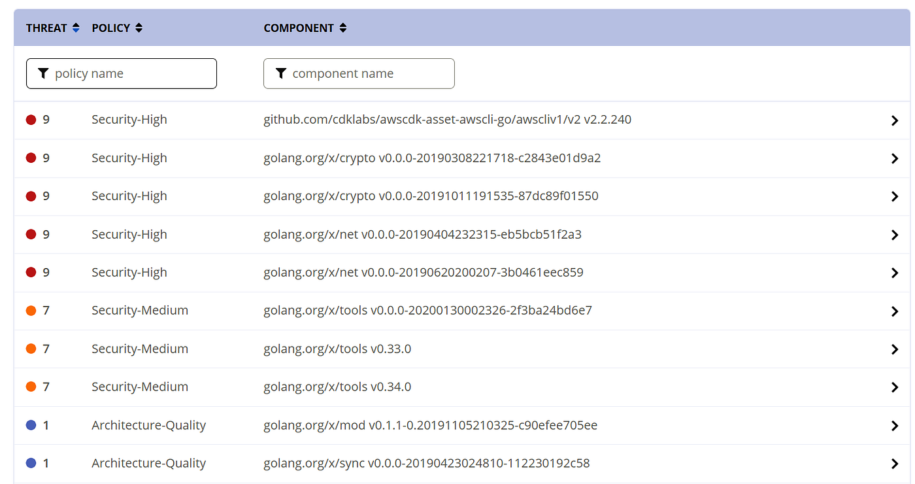The height and width of the screenshot is (484, 915).
Task: Expand tools 2f3ba24bd6e7 row chevron
Action: (x=895, y=311)
